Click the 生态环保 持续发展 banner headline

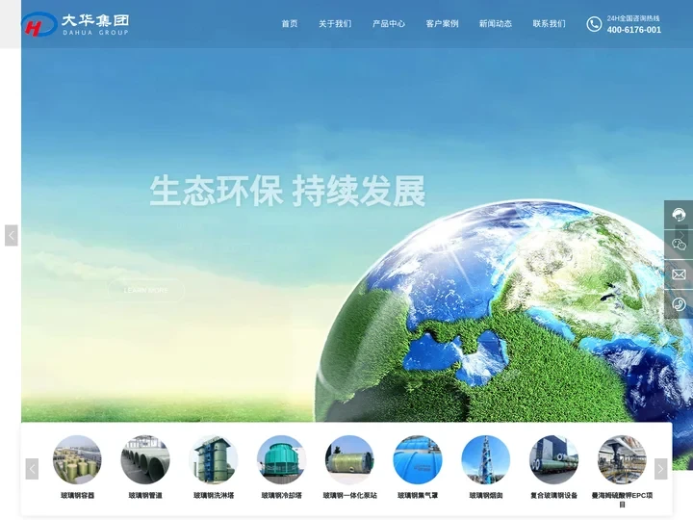[x=288, y=191]
